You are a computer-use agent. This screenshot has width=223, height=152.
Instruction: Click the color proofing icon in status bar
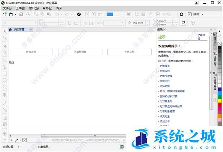click(x=122, y=146)
